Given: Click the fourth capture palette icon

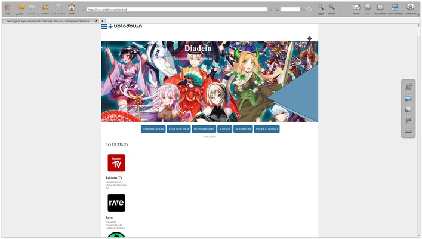Looking at the screenshot, I should pos(408,120).
